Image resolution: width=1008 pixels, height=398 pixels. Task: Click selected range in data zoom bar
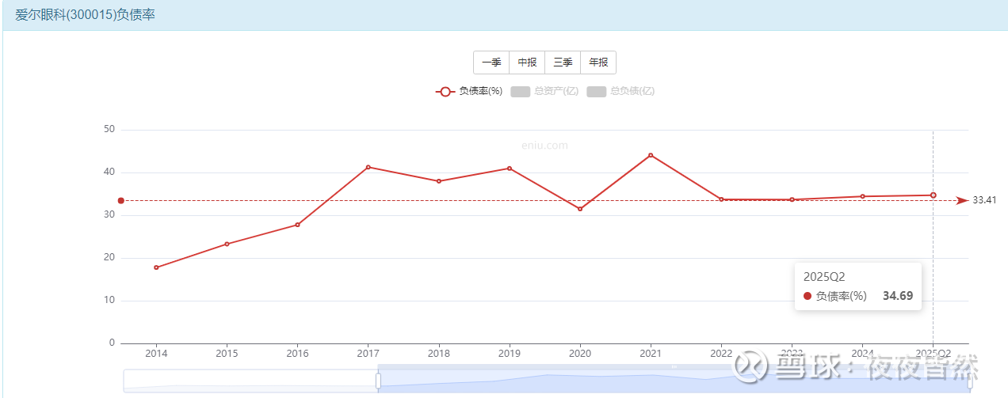pyautogui.click(x=674, y=381)
